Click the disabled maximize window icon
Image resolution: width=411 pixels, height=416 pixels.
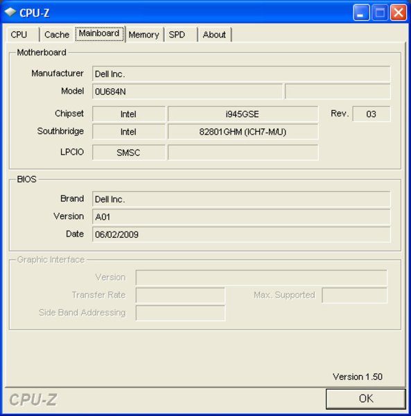click(380, 12)
